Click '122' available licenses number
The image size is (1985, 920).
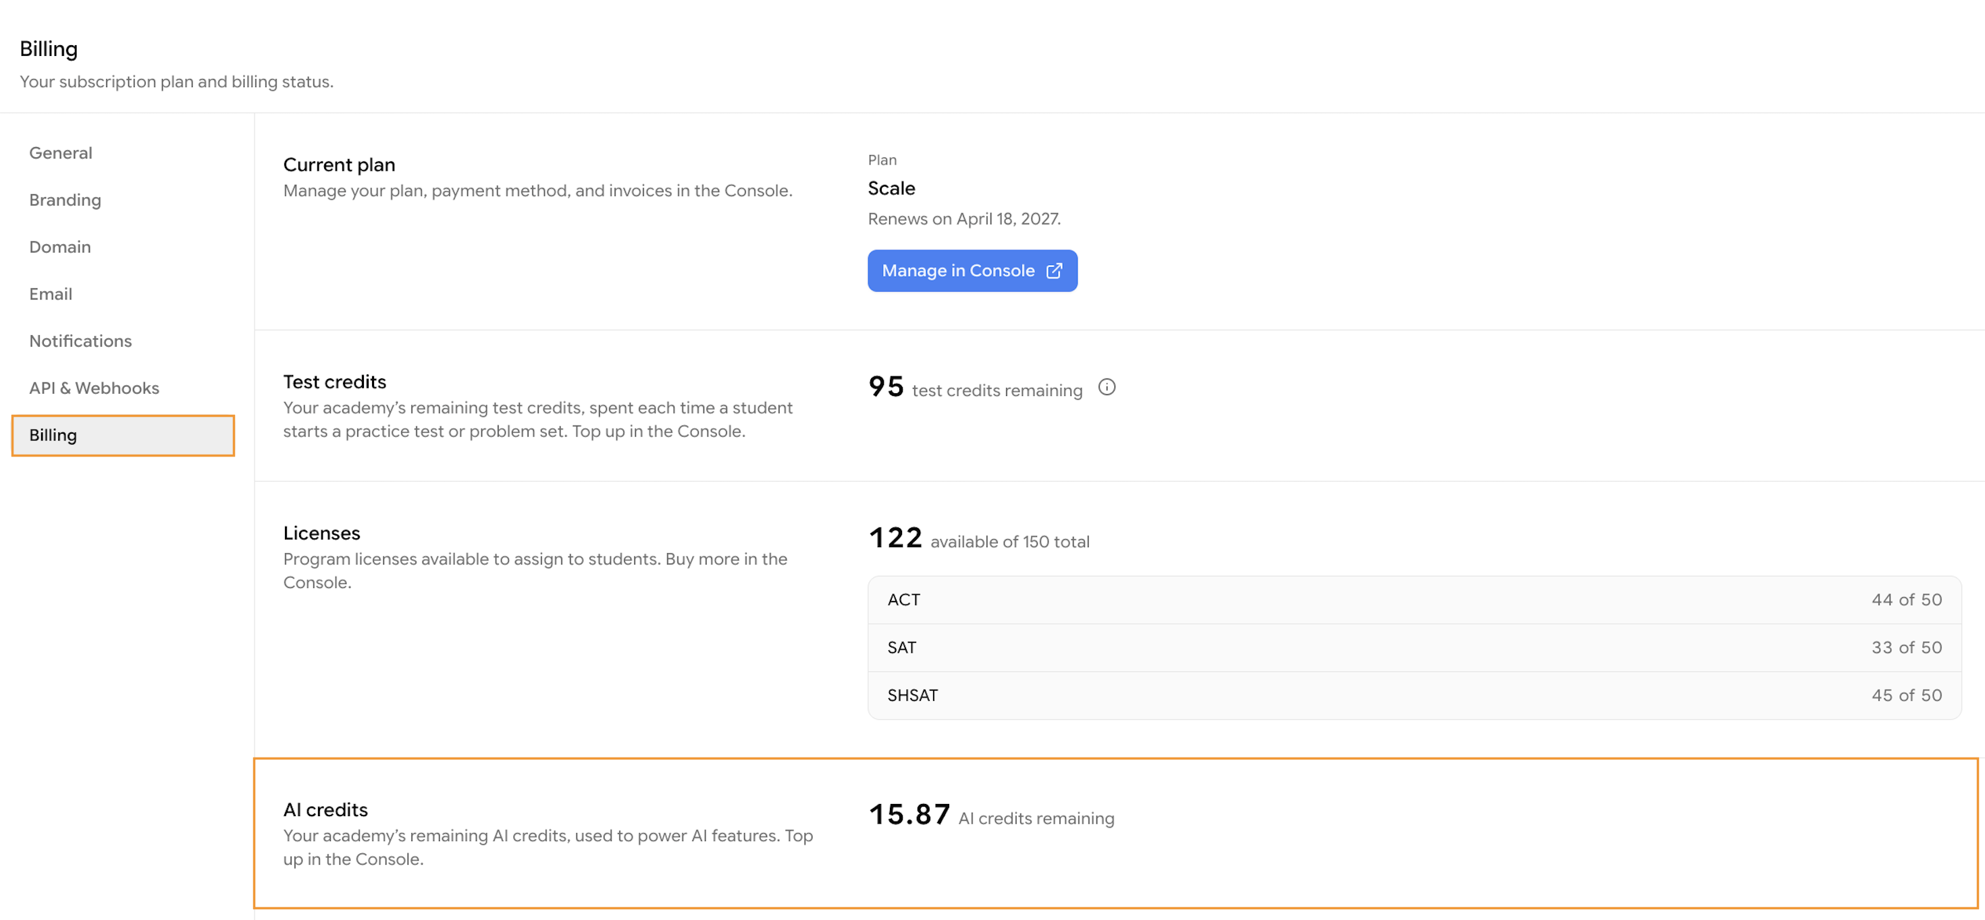[x=895, y=538]
